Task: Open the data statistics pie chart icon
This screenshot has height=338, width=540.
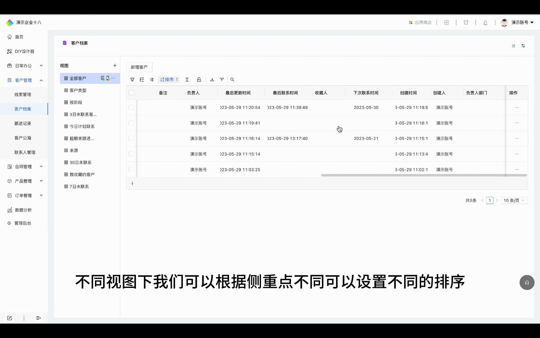Action: tap(513, 46)
